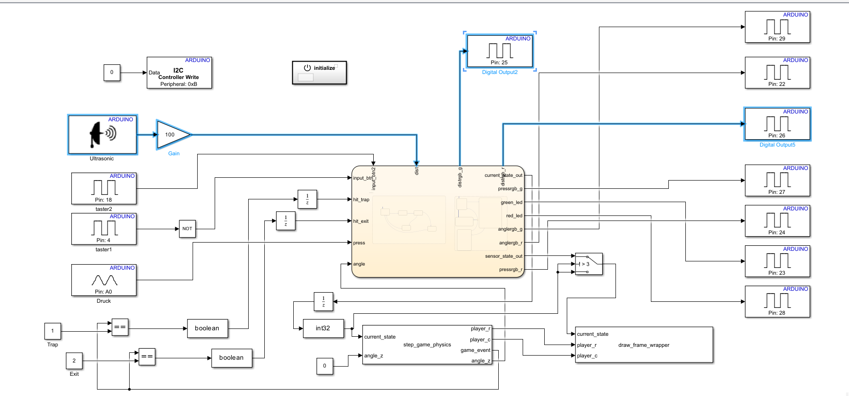Click the Gain block with value 100
This screenshot has height=396, width=849.
(x=171, y=135)
